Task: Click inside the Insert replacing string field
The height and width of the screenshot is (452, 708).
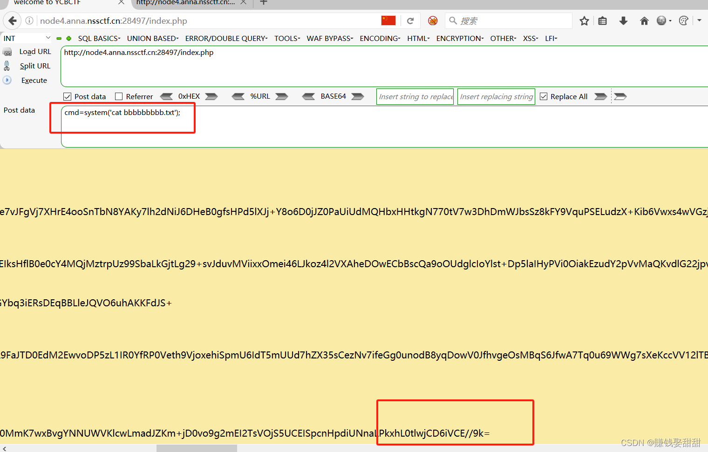Action: (x=496, y=96)
